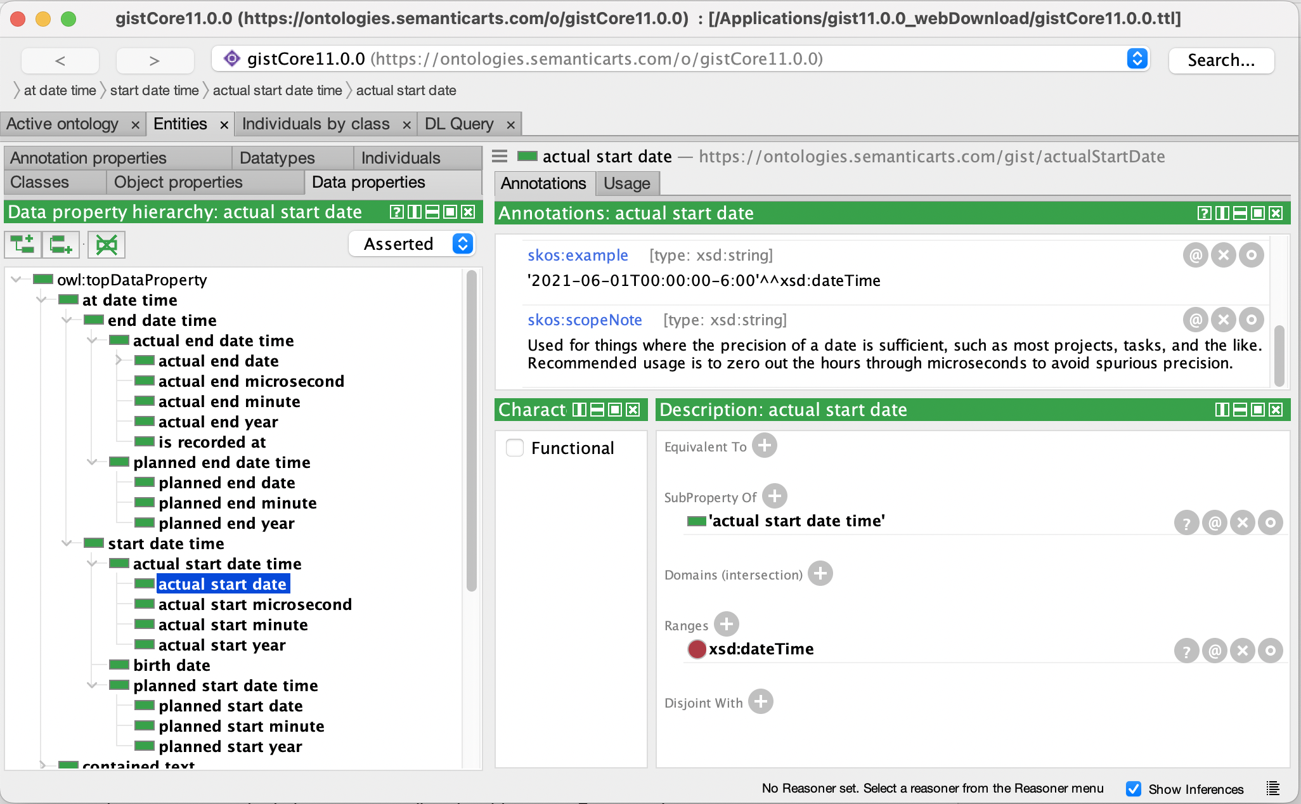
Task: Enable the Functional characteristic checkbox
Action: (515, 447)
